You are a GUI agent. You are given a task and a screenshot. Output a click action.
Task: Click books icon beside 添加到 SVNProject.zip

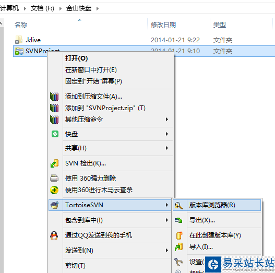coord(54,108)
